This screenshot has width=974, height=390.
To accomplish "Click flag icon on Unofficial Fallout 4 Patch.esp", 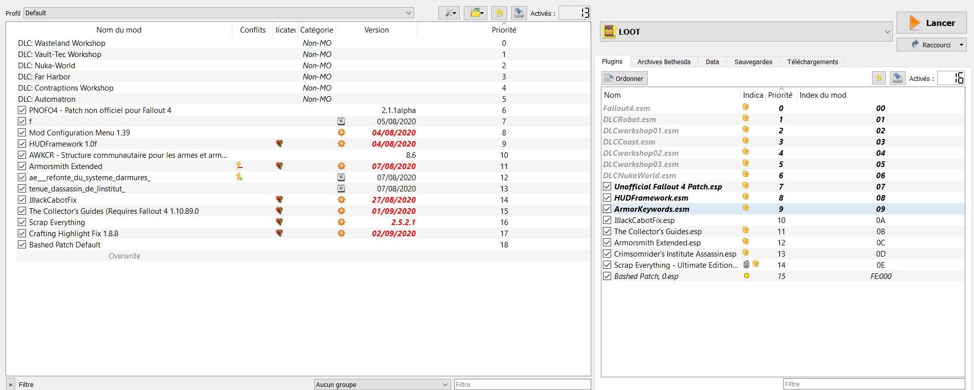I will point(746,186).
